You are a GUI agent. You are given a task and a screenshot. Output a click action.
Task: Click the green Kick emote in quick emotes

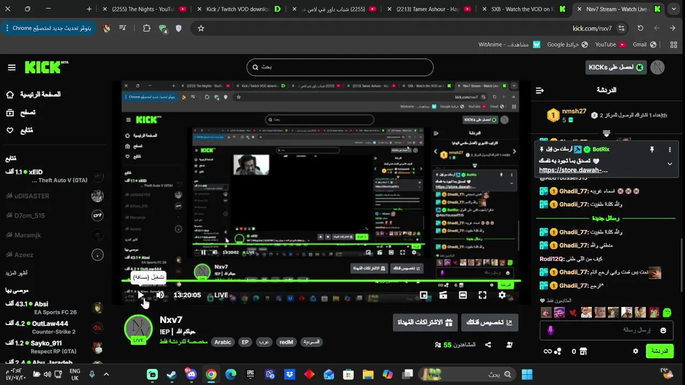pos(667,312)
